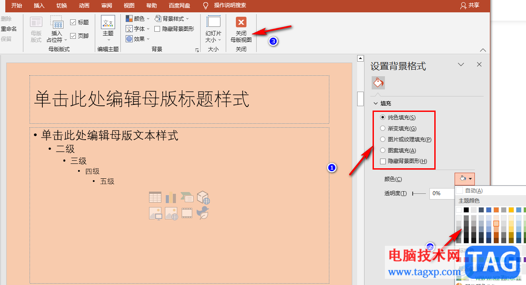Open the Help (帮助) tab
This screenshot has width=526, height=285.
[152, 5]
